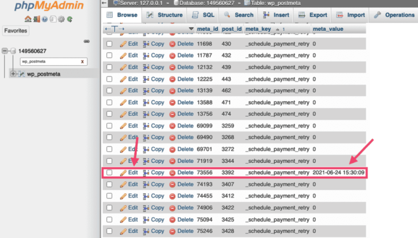Open the Browse tab
The width and height of the screenshot is (418, 238).
click(x=122, y=15)
